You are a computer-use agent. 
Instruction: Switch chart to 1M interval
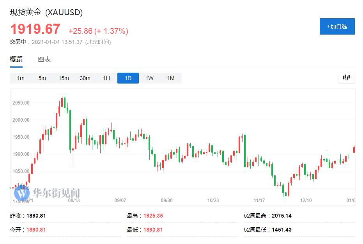(171, 78)
